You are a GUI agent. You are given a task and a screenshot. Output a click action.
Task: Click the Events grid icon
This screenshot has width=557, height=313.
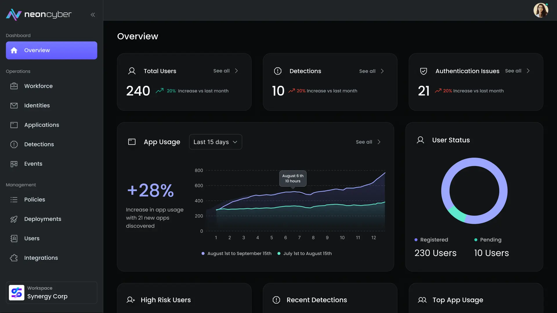[14, 164]
